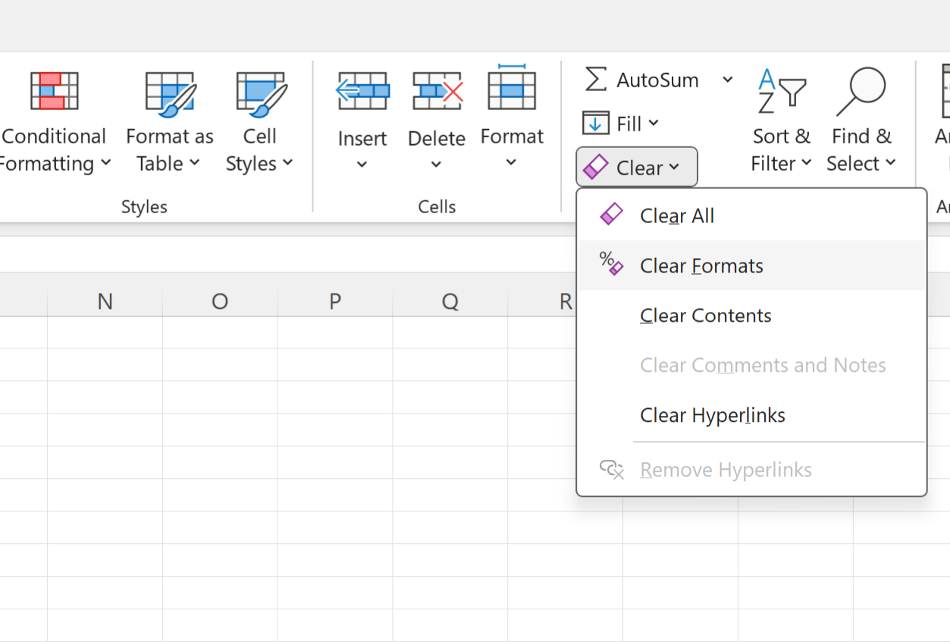Expand the Fill options dropdown
Screen dimensions: 950x642
653,122
